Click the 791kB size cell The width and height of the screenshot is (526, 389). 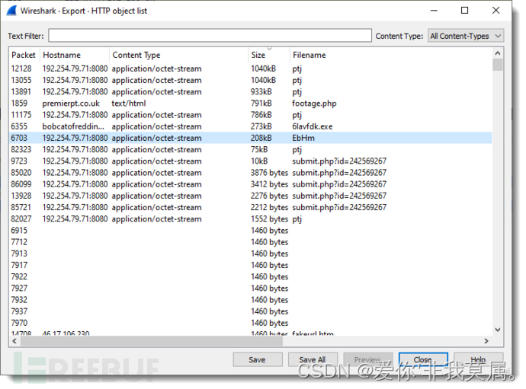tap(261, 104)
